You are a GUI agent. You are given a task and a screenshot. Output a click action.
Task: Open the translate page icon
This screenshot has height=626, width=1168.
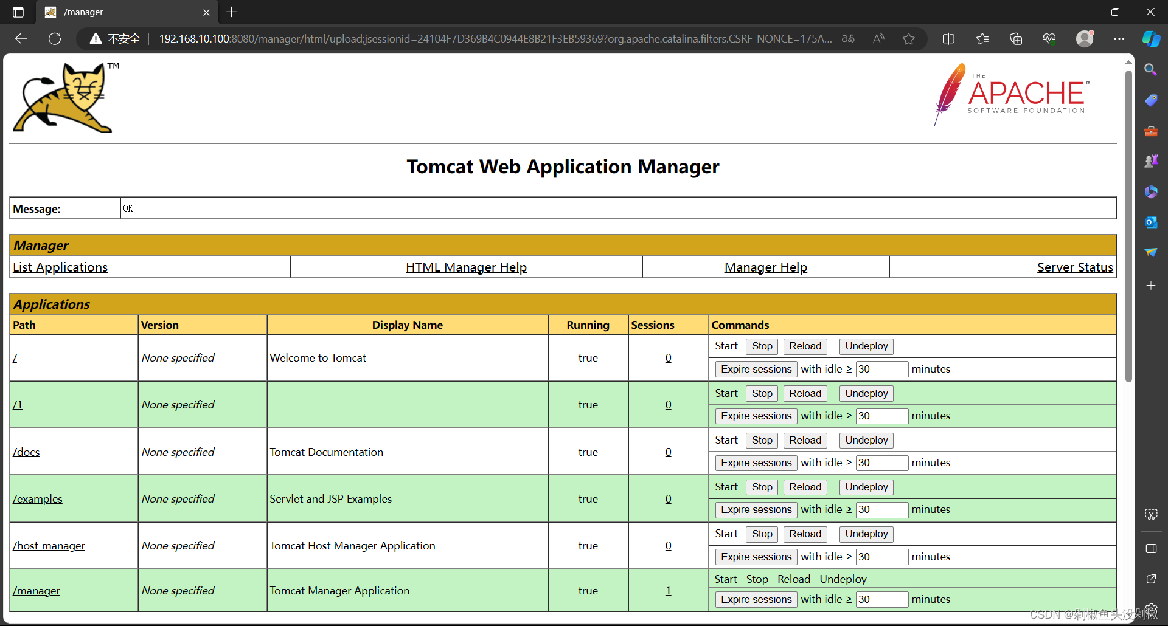click(848, 39)
